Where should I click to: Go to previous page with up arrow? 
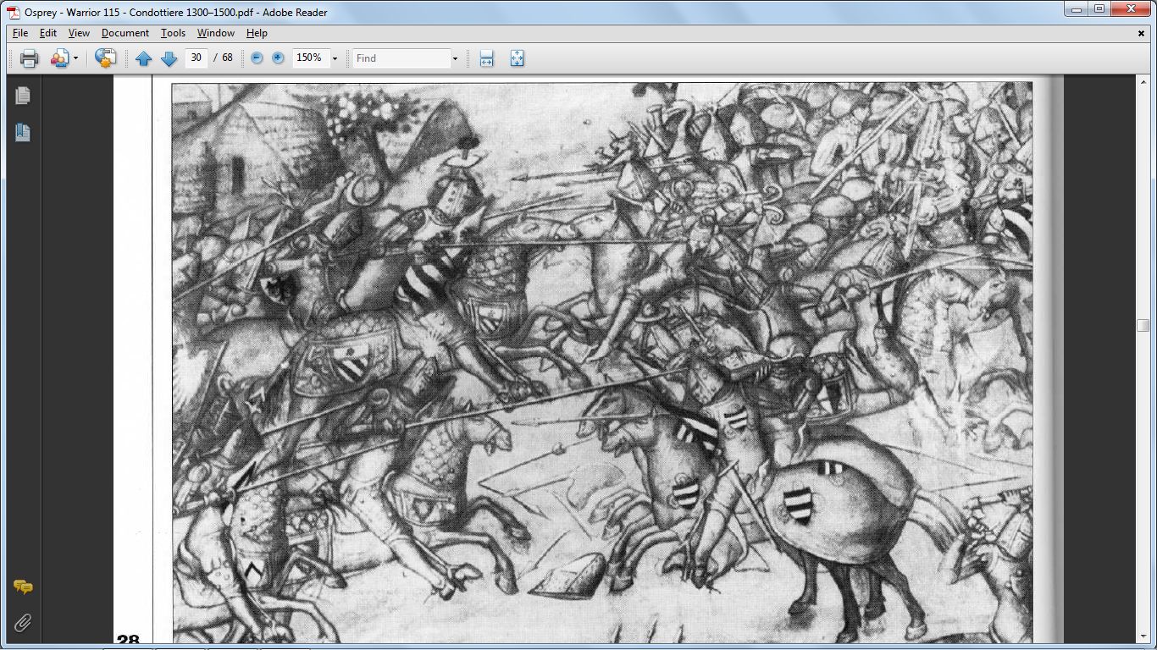143,58
